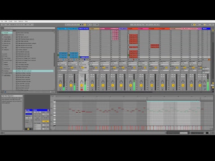Image resolution: width=215 pixels, height=161 pixels.
Task: Disarm track 3 red record arm button
Action: (82, 89)
